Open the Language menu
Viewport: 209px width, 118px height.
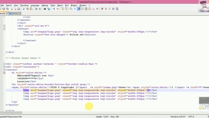(35, 5)
